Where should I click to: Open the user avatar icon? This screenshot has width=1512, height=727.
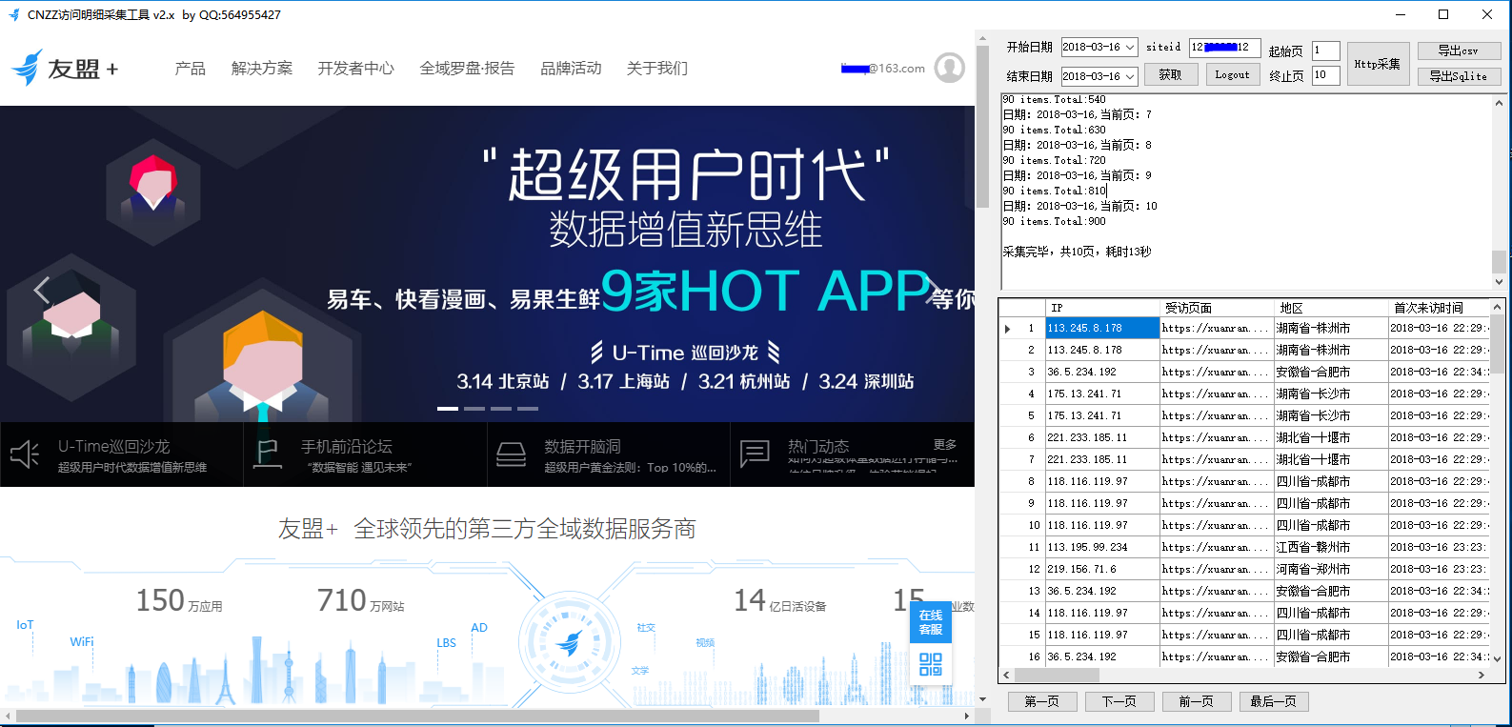tap(950, 68)
